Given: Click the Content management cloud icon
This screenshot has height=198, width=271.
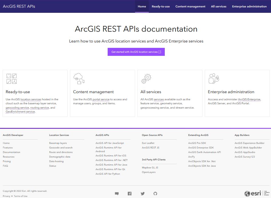Looking at the screenshot, I should (79, 79).
